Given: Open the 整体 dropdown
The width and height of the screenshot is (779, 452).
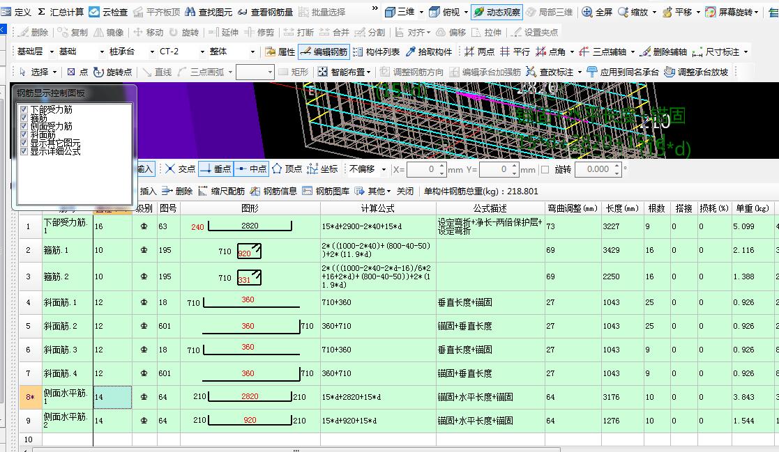Looking at the screenshot, I should pyautogui.click(x=252, y=52).
